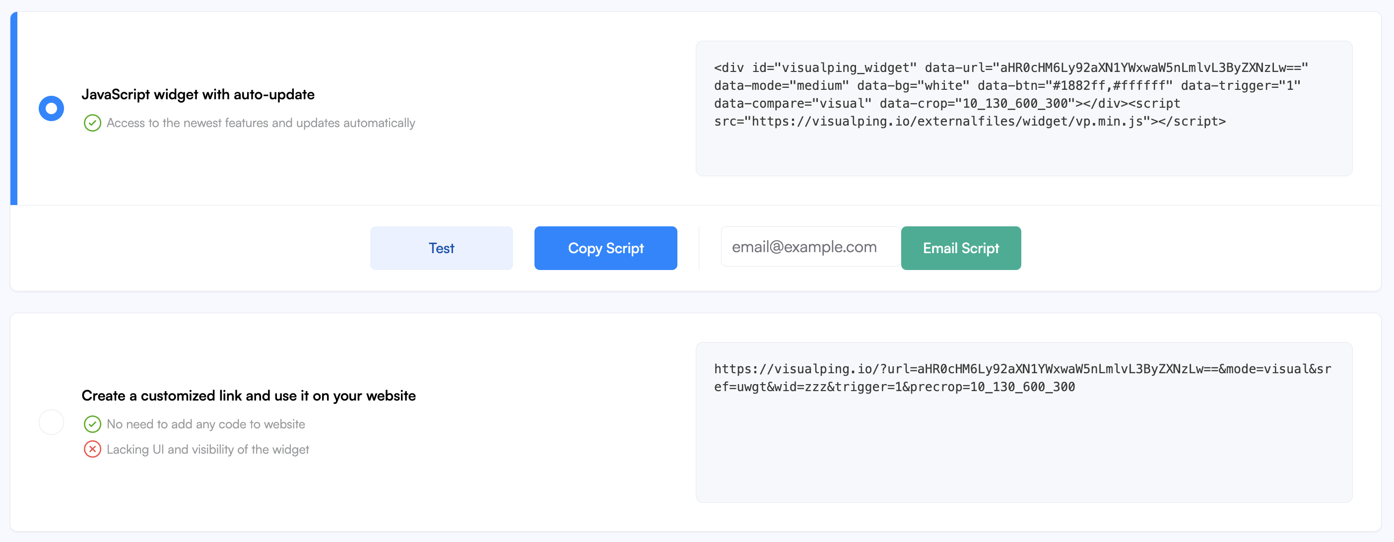Click text Lacking UI and visibility of the widget
1394x542 pixels.
click(x=208, y=449)
